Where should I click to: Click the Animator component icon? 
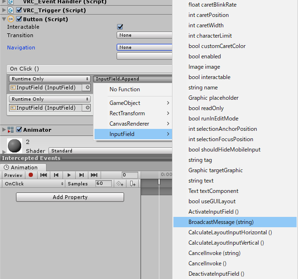click(11, 130)
